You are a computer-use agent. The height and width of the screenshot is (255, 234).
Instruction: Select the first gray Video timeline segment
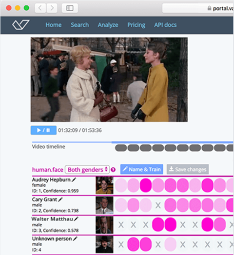[x=121, y=148]
